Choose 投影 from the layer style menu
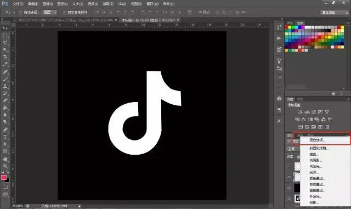The image size is (351, 209). tap(325, 202)
